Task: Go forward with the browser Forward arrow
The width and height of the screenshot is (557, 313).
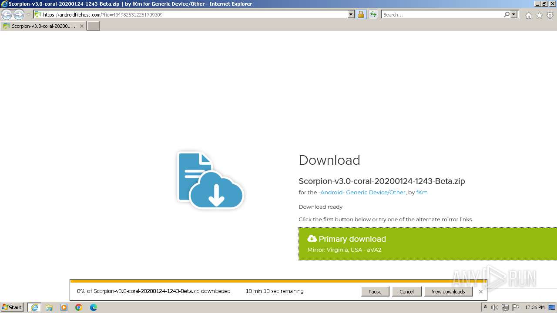Action: pyautogui.click(x=19, y=14)
